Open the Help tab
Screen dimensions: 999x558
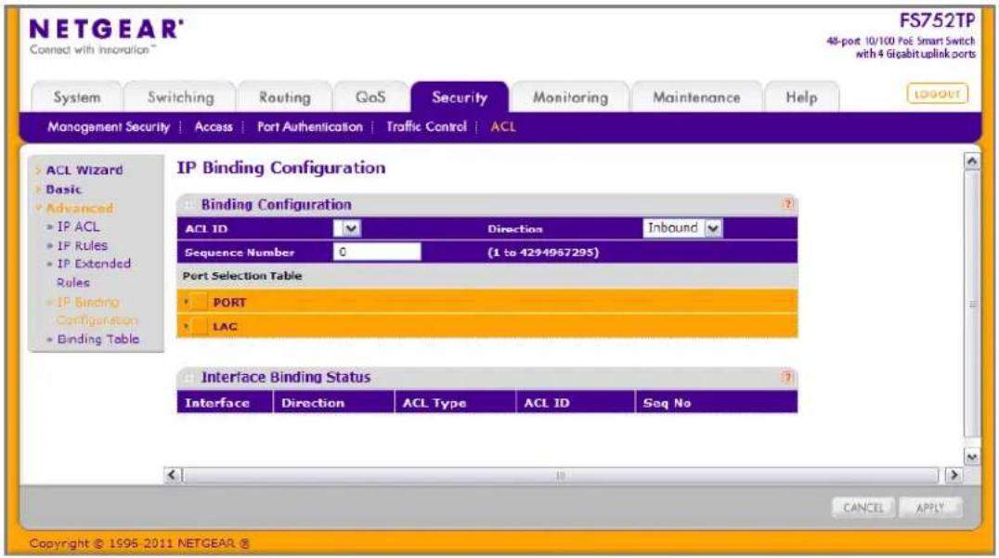pyautogui.click(x=801, y=97)
